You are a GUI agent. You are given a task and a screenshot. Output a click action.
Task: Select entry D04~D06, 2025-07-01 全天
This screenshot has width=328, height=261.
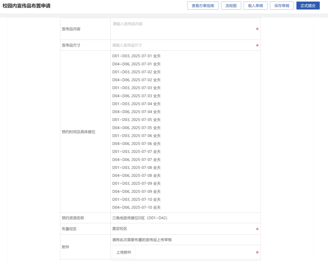point(136,64)
